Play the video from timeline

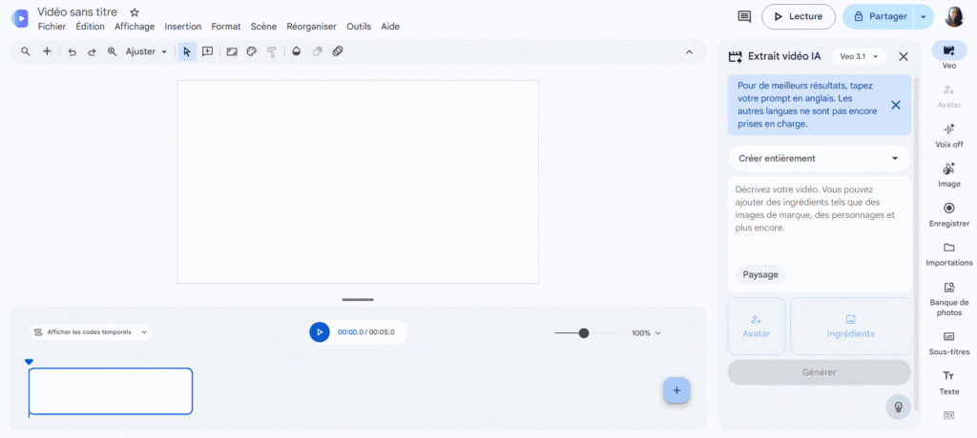pos(320,332)
